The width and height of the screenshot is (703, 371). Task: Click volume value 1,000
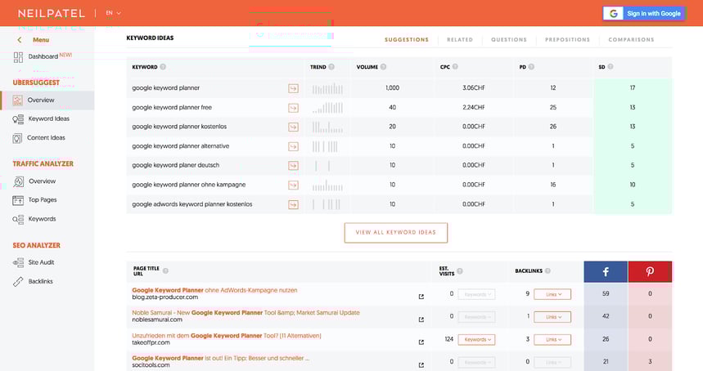(392, 88)
